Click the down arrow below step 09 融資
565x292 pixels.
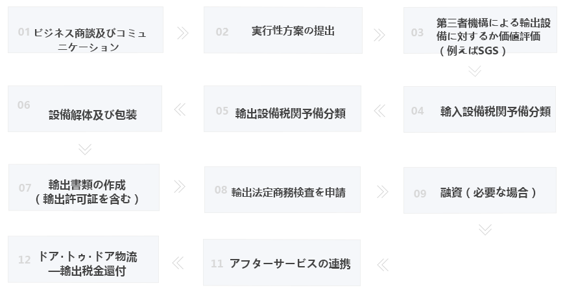484,229
